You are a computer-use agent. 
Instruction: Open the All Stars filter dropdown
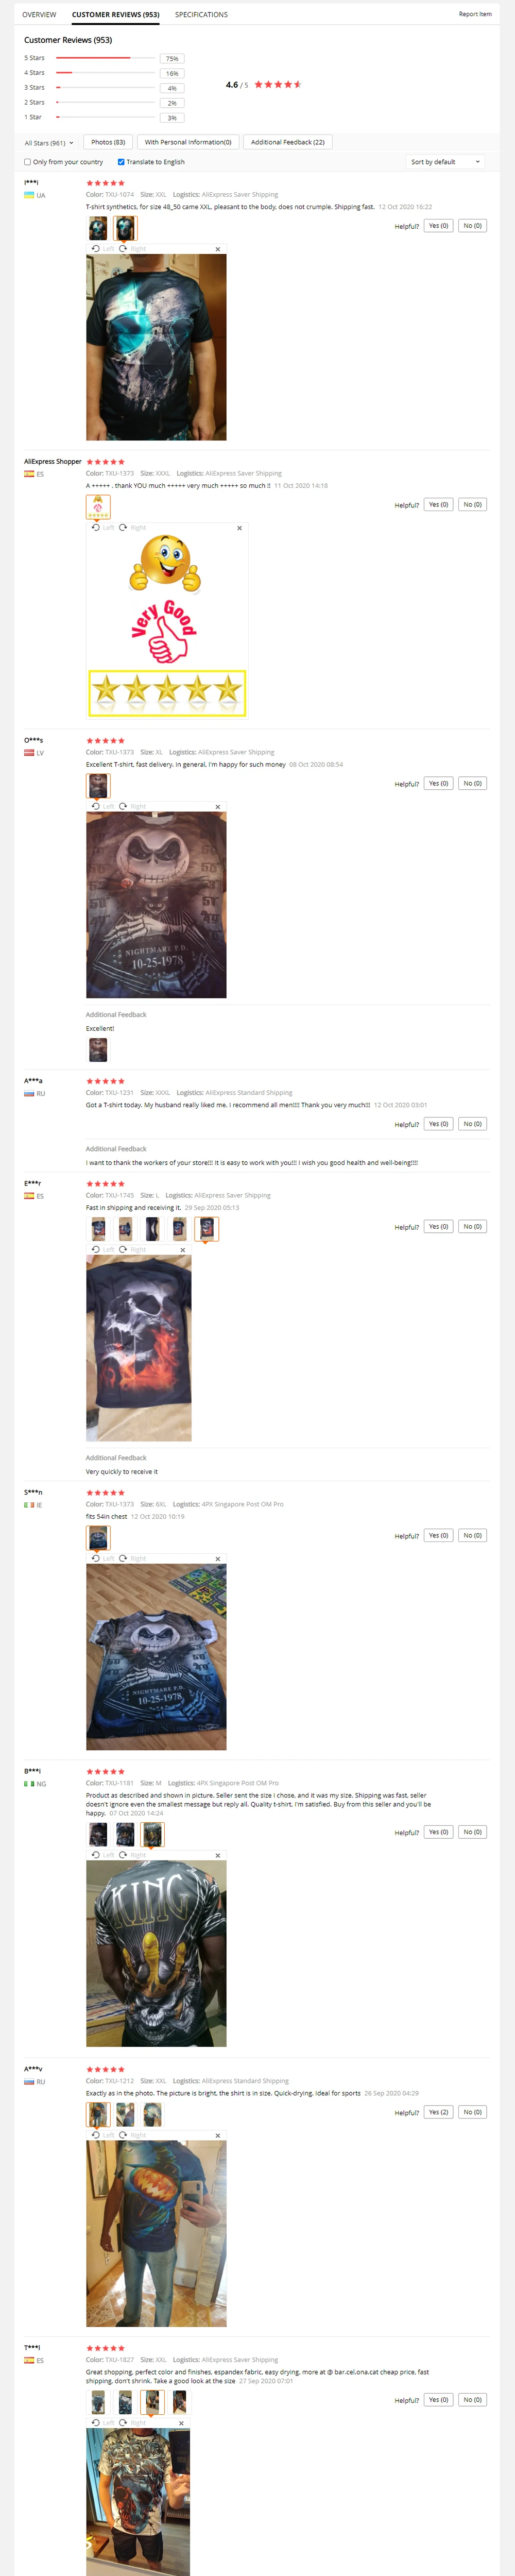pyautogui.click(x=49, y=143)
